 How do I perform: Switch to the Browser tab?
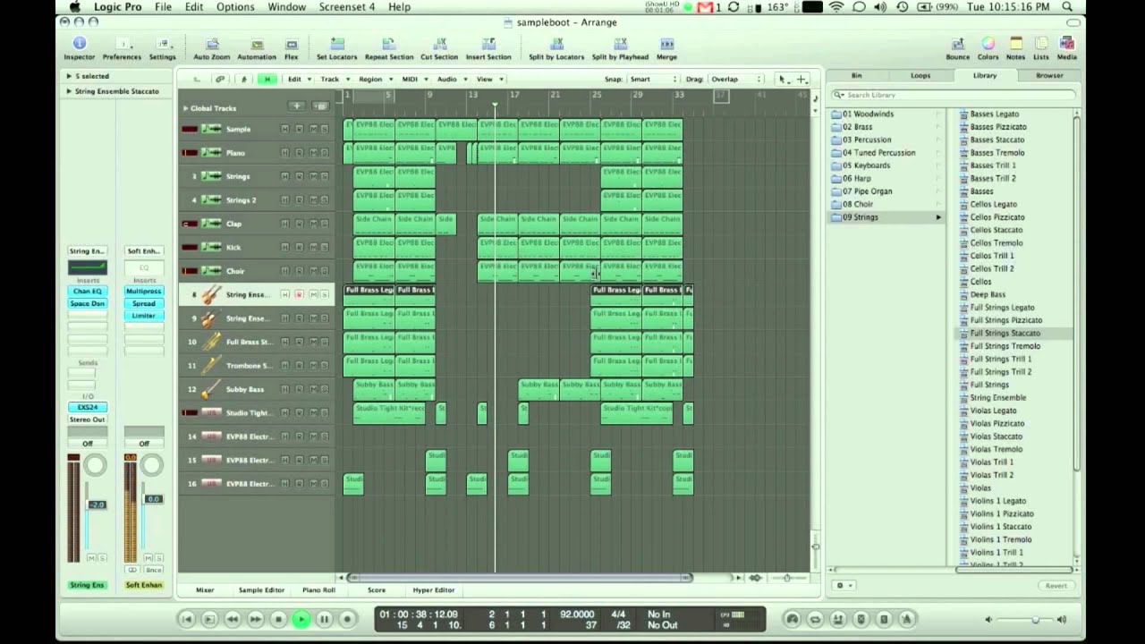1049,75
